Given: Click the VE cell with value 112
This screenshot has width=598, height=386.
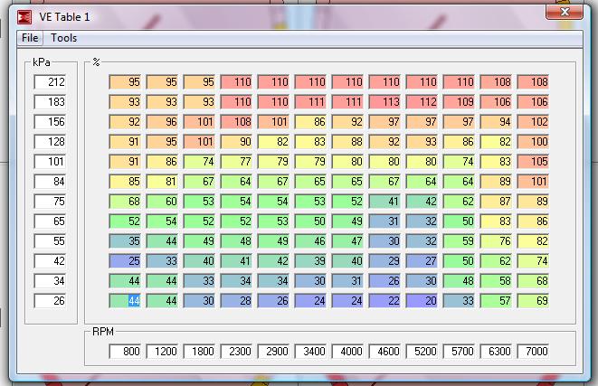Looking at the screenshot, I should coord(422,102).
